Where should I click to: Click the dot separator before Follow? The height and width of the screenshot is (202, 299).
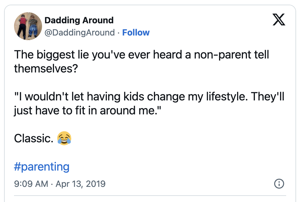[119, 33]
